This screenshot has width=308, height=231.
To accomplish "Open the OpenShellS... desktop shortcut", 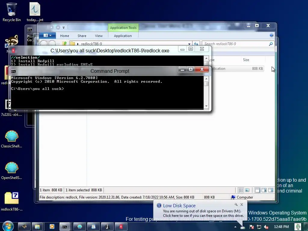I will pyautogui.click(x=12, y=171).
